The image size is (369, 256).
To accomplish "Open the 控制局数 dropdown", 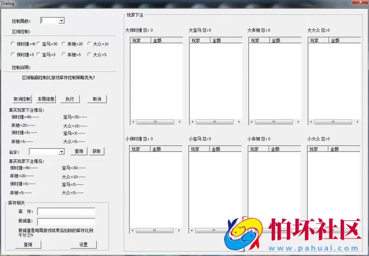I will click(61, 20).
